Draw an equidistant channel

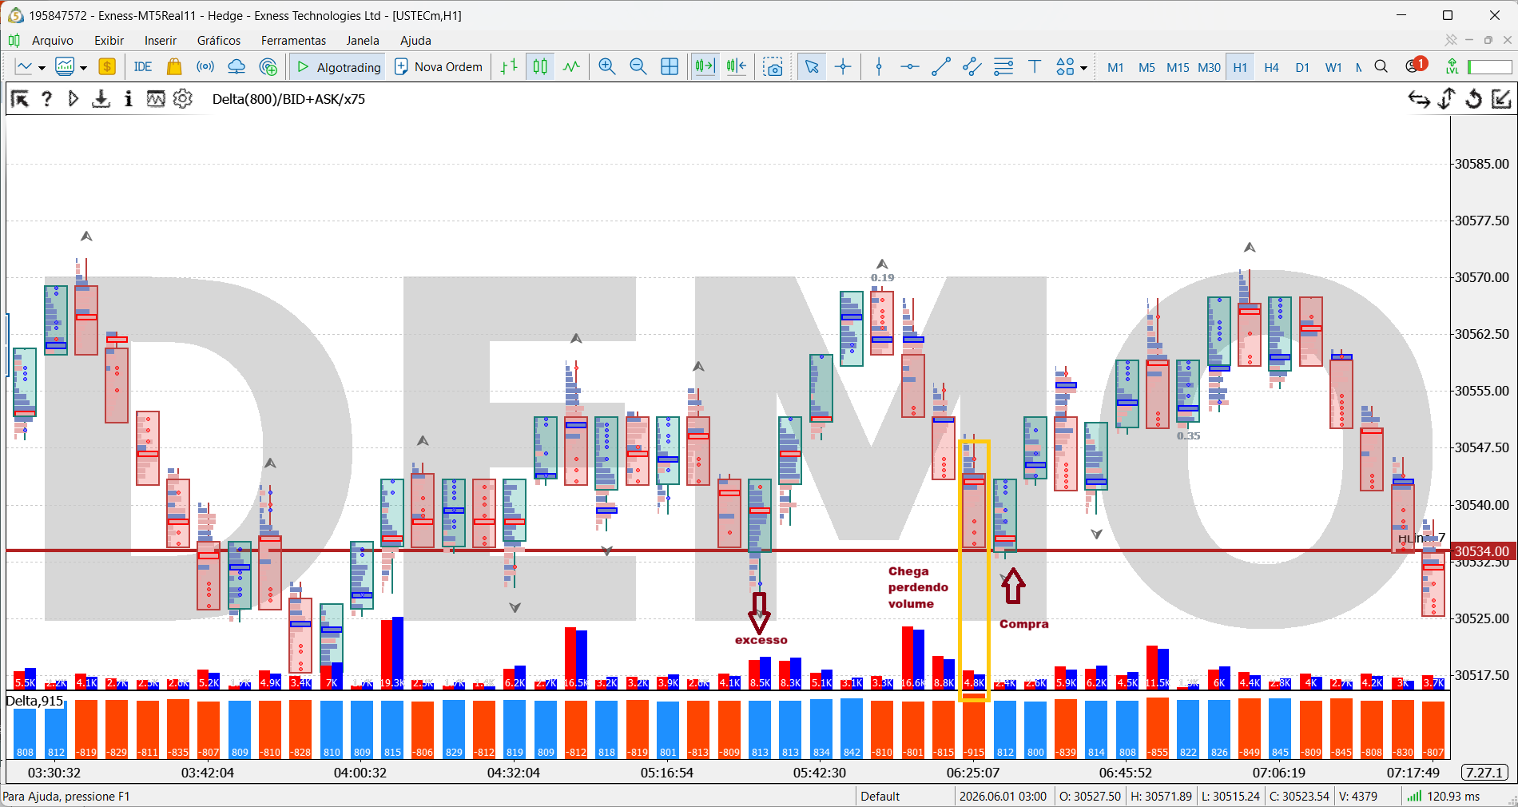click(x=972, y=67)
